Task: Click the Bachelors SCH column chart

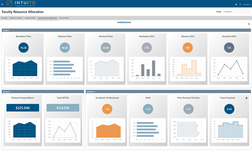Action: pyautogui.click(x=147, y=69)
